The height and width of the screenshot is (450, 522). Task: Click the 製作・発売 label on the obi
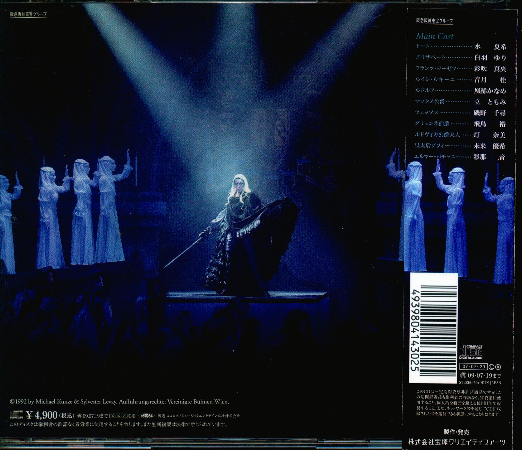[456, 432]
